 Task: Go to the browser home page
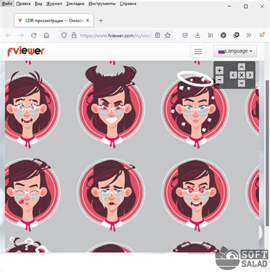click(x=47, y=35)
